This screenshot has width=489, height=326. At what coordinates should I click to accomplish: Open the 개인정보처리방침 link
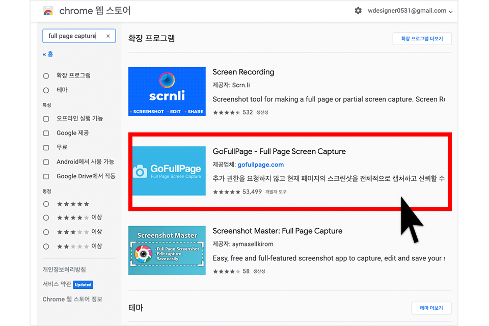pos(64,269)
